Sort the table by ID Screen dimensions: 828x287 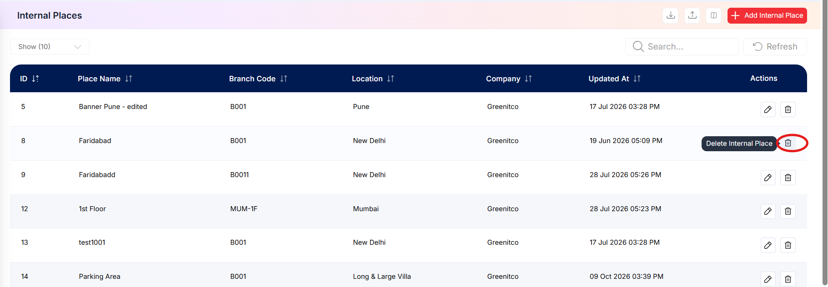pyautogui.click(x=35, y=79)
